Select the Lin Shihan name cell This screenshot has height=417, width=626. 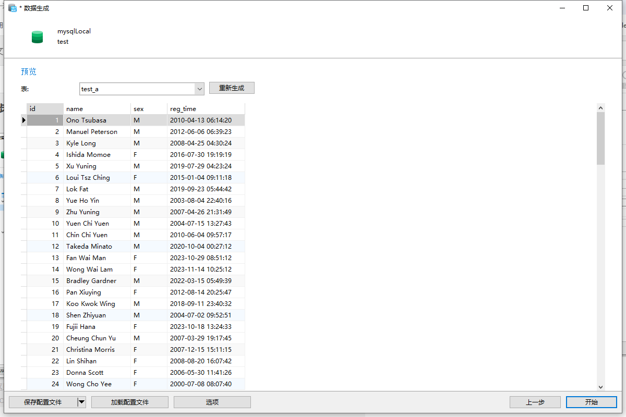coord(97,361)
